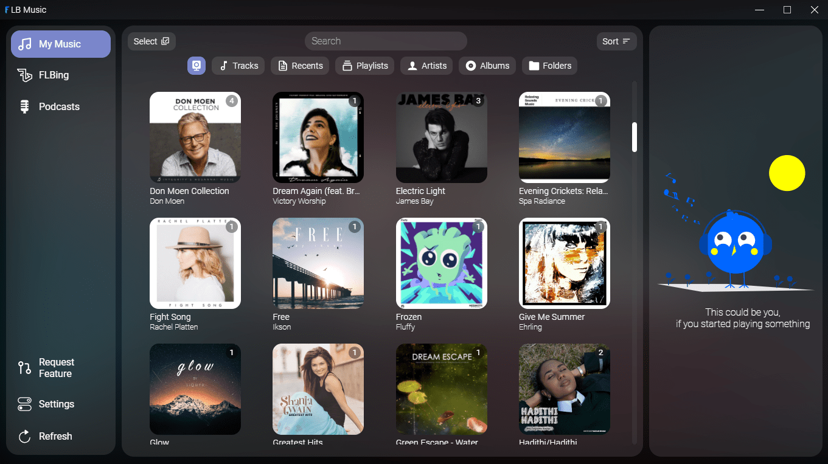Click the track count badge on Electric Light
The image size is (828, 464).
[478, 101]
